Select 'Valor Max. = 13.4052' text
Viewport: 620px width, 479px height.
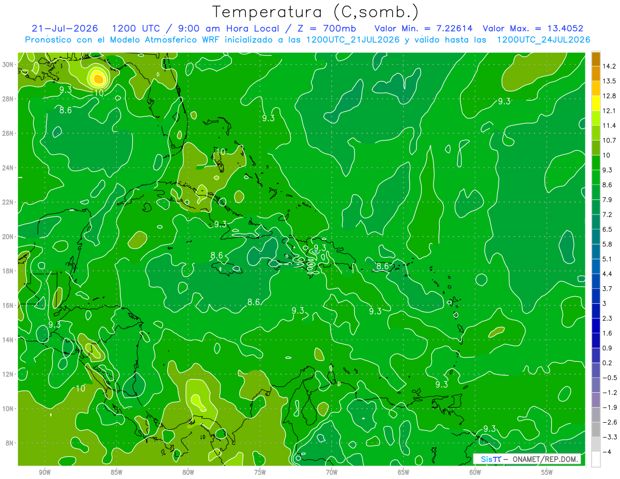(533, 28)
